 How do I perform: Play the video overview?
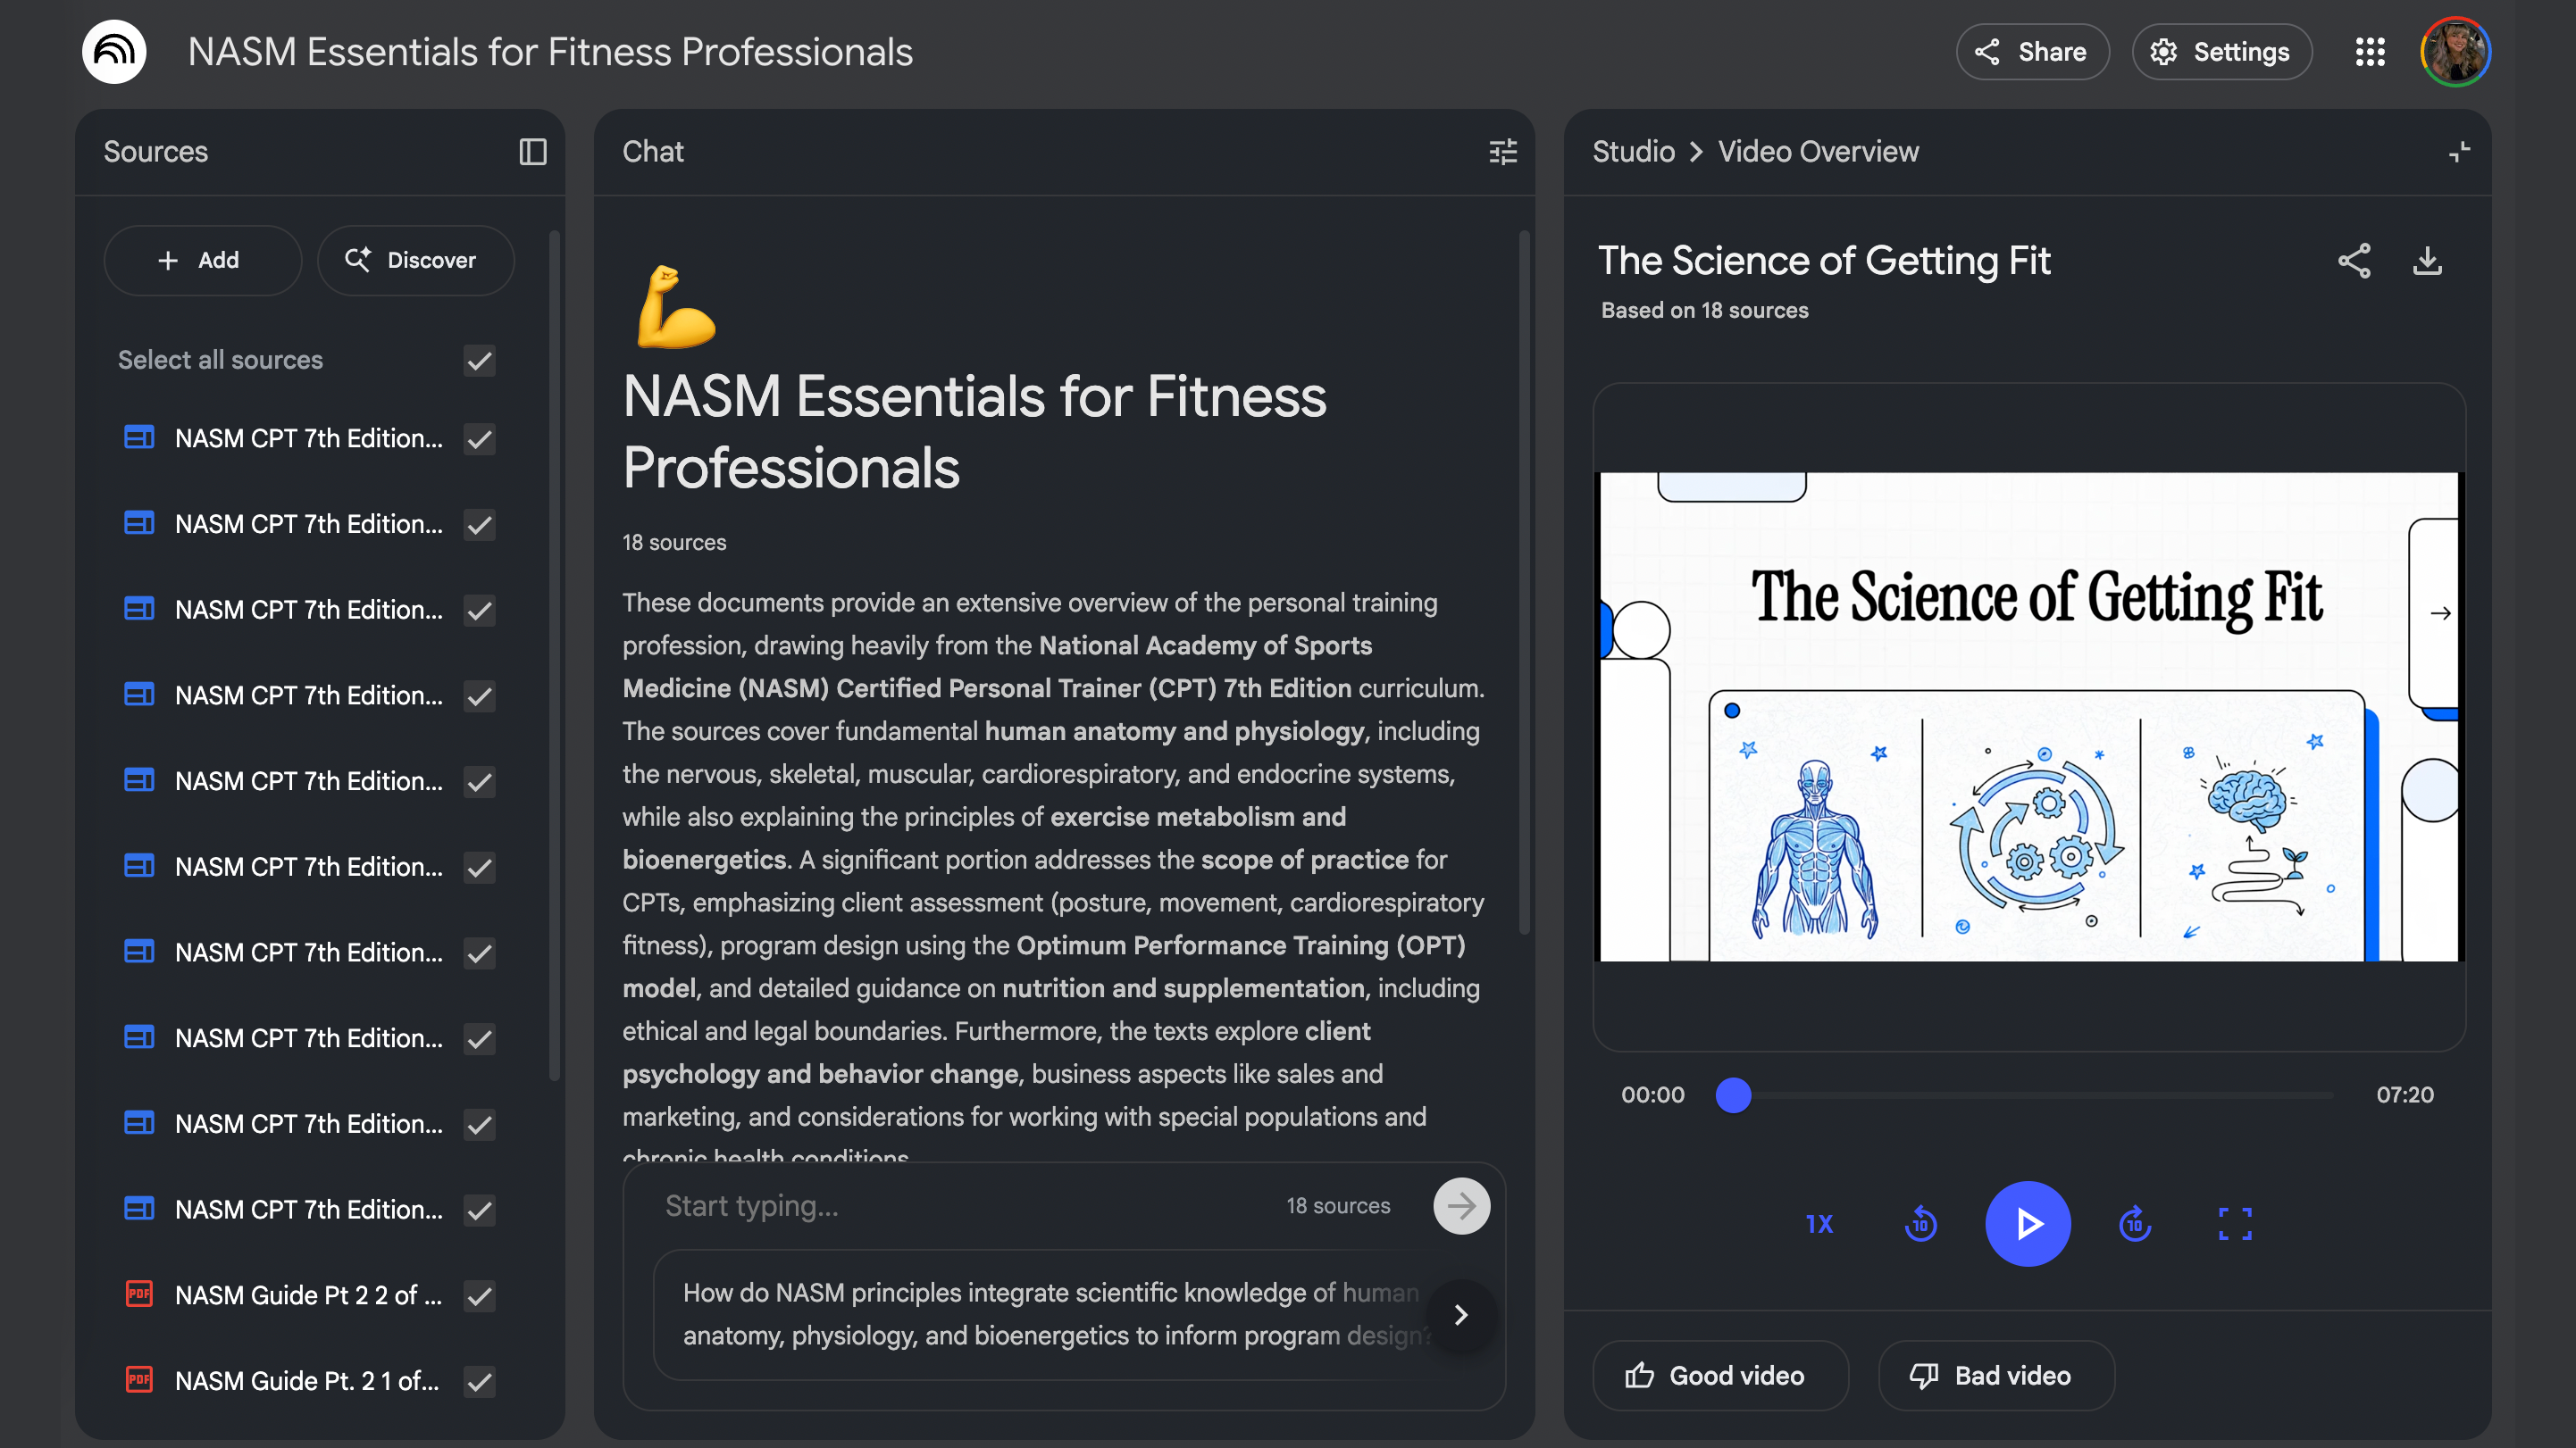pos(2028,1223)
